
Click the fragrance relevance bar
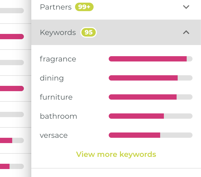click(150, 59)
